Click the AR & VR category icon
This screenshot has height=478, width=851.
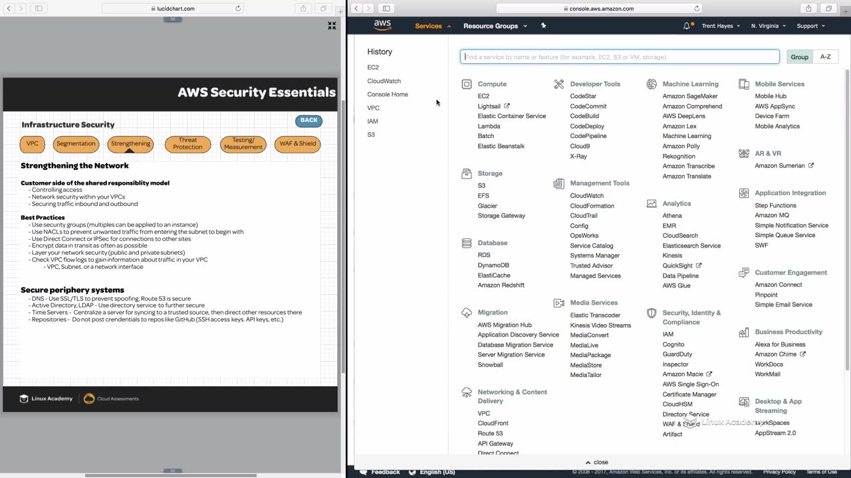[x=744, y=153]
